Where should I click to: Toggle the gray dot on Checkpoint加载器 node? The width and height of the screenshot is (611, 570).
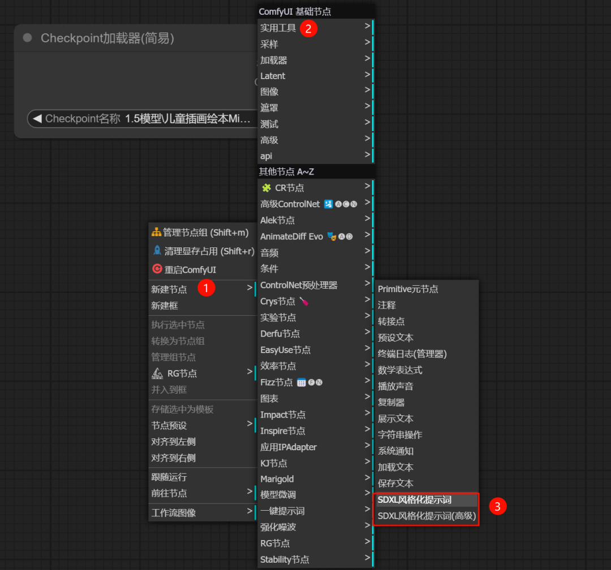point(27,38)
